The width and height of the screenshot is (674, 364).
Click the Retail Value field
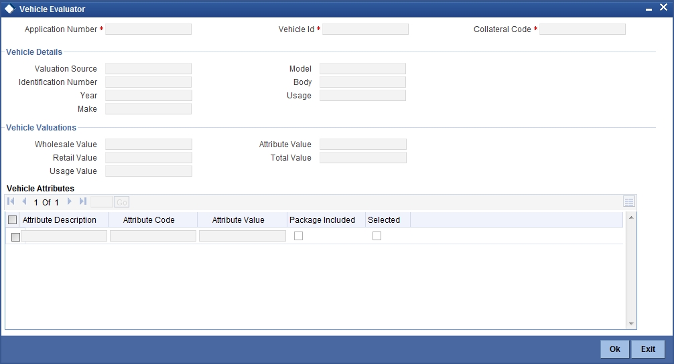(149, 157)
